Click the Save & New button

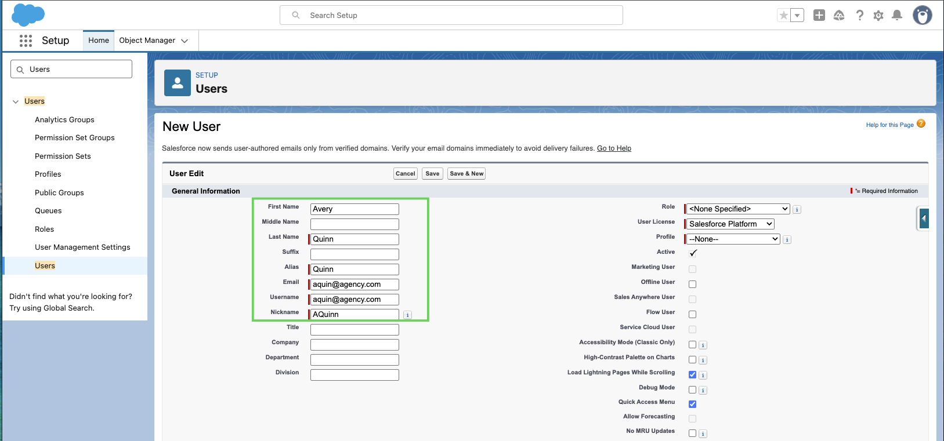(x=466, y=174)
